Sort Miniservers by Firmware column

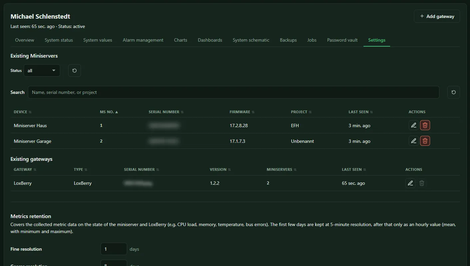[242, 112]
